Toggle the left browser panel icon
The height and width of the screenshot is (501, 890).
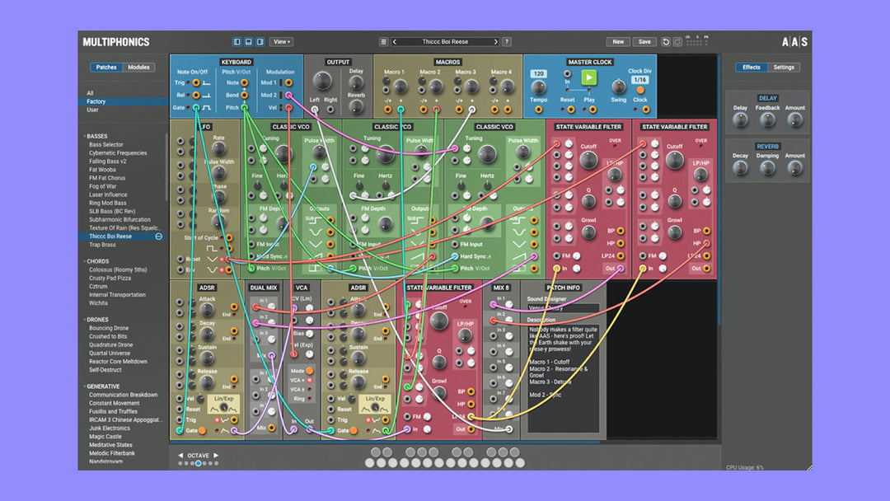click(x=237, y=42)
